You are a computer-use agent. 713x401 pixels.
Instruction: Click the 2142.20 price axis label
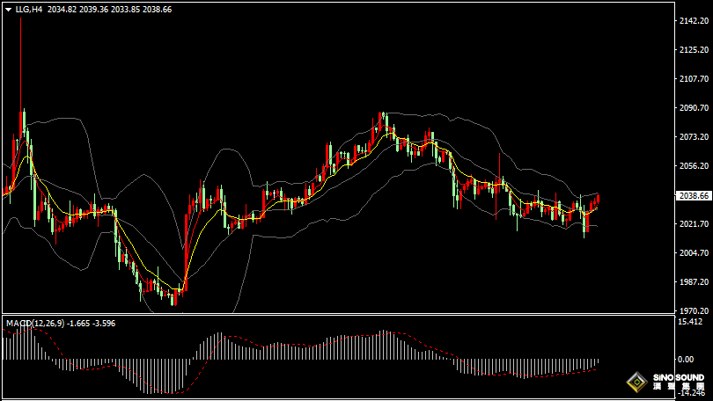692,21
